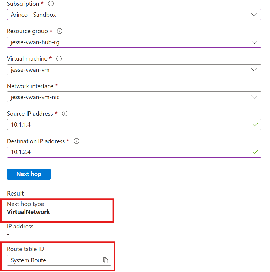The width and height of the screenshot is (270, 272).
Task: Click the green checkmark in Source IP field
Action: (x=255, y=124)
